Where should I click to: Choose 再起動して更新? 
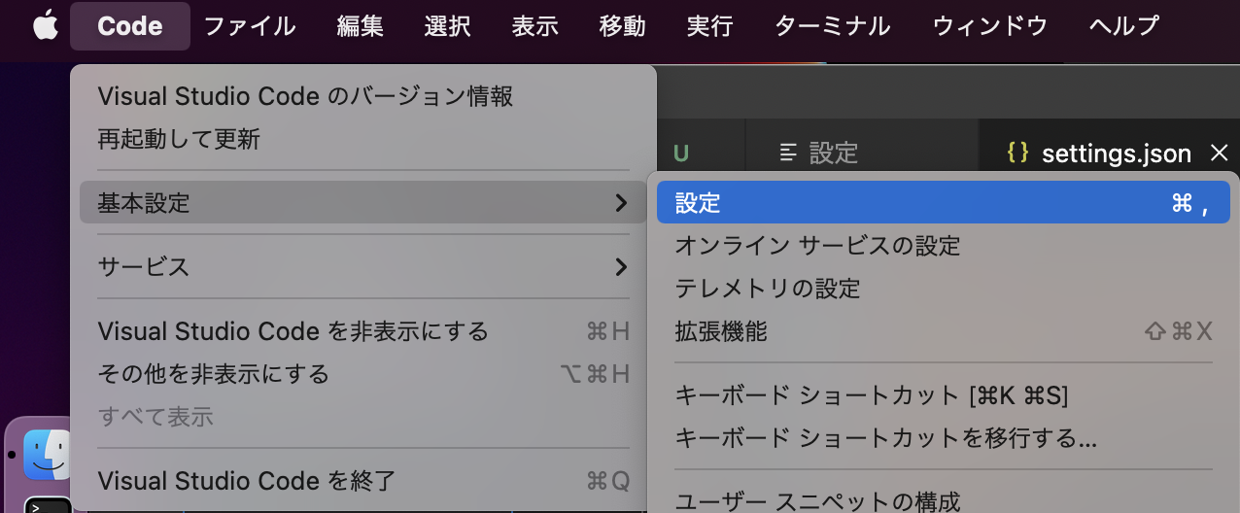(x=363, y=139)
